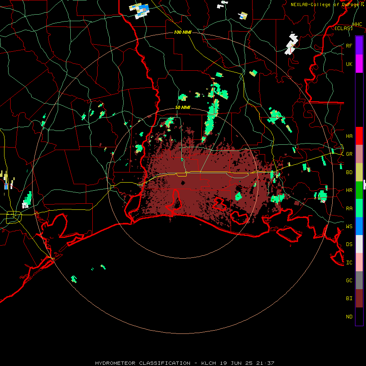Click the BI brown legend swatch

click(359, 298)
